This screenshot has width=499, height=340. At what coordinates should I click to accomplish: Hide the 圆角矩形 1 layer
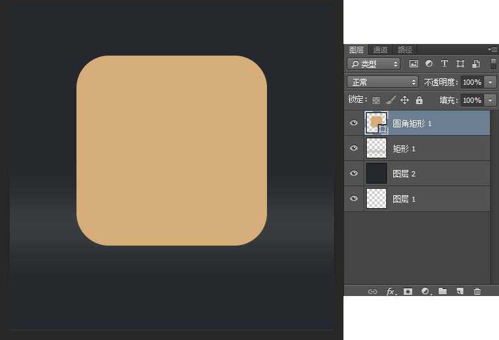(354, 123)
